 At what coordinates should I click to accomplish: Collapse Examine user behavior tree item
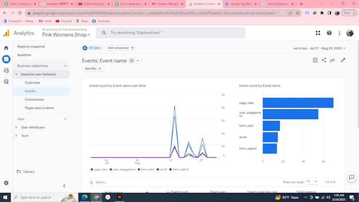coord(16,74)
